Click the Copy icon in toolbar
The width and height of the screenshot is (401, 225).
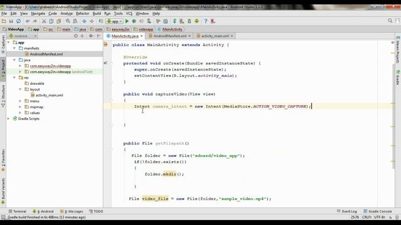pyautogui.click(x=51, y=21)
